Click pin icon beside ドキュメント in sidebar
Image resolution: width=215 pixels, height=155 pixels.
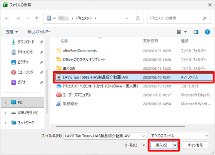(41, 52)
